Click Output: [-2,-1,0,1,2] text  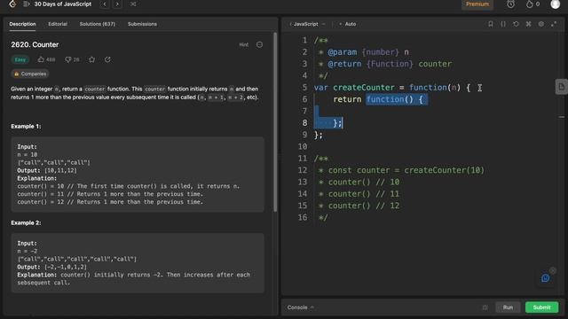point(52,267)
